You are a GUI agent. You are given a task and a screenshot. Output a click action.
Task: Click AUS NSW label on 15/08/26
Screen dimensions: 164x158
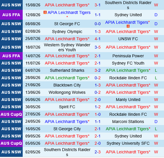coord(11,5)
